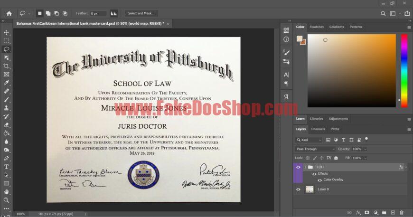
Task: Select the Brush tool
Action: pos(6,100)
